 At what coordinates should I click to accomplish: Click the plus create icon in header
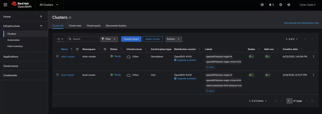click(280, 5)
